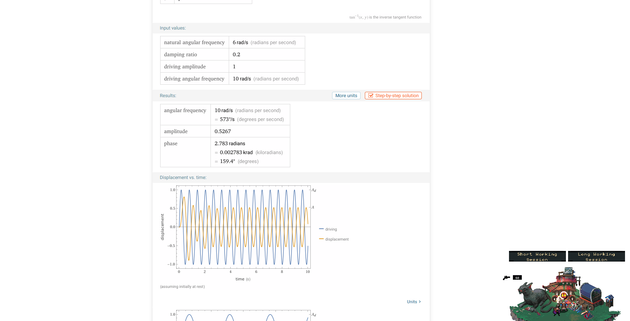Click the step-by-step checkbox icon
The height and width of the screenshot is (321, 630).
371,96
